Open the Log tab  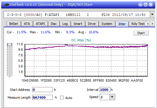(65, 24)
